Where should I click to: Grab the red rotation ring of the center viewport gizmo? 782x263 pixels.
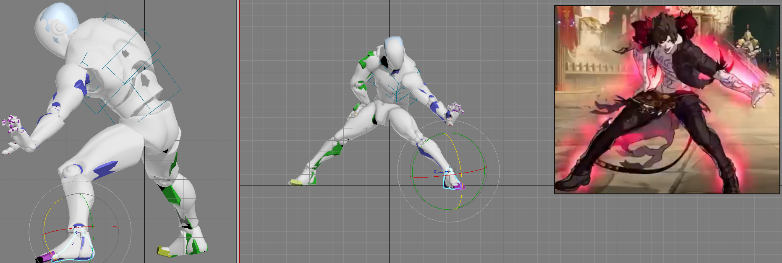click(x=448, y=173)
